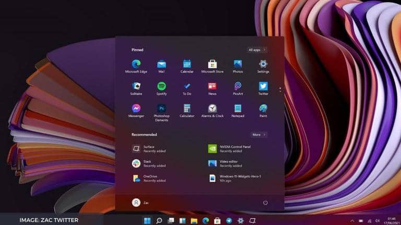The height and width of the screenshot is (225, 401).
Task: Open Photoshop Elements from pinned apps
Action: 161,108
